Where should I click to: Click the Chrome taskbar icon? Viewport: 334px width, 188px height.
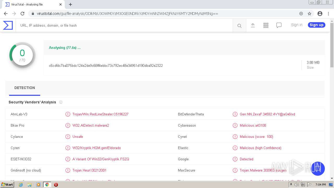pos(47,185)
